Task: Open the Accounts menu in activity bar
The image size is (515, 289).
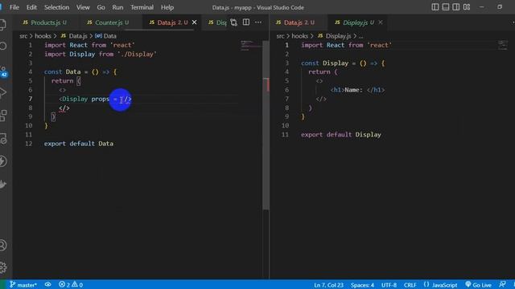Action: coord(2,246)
